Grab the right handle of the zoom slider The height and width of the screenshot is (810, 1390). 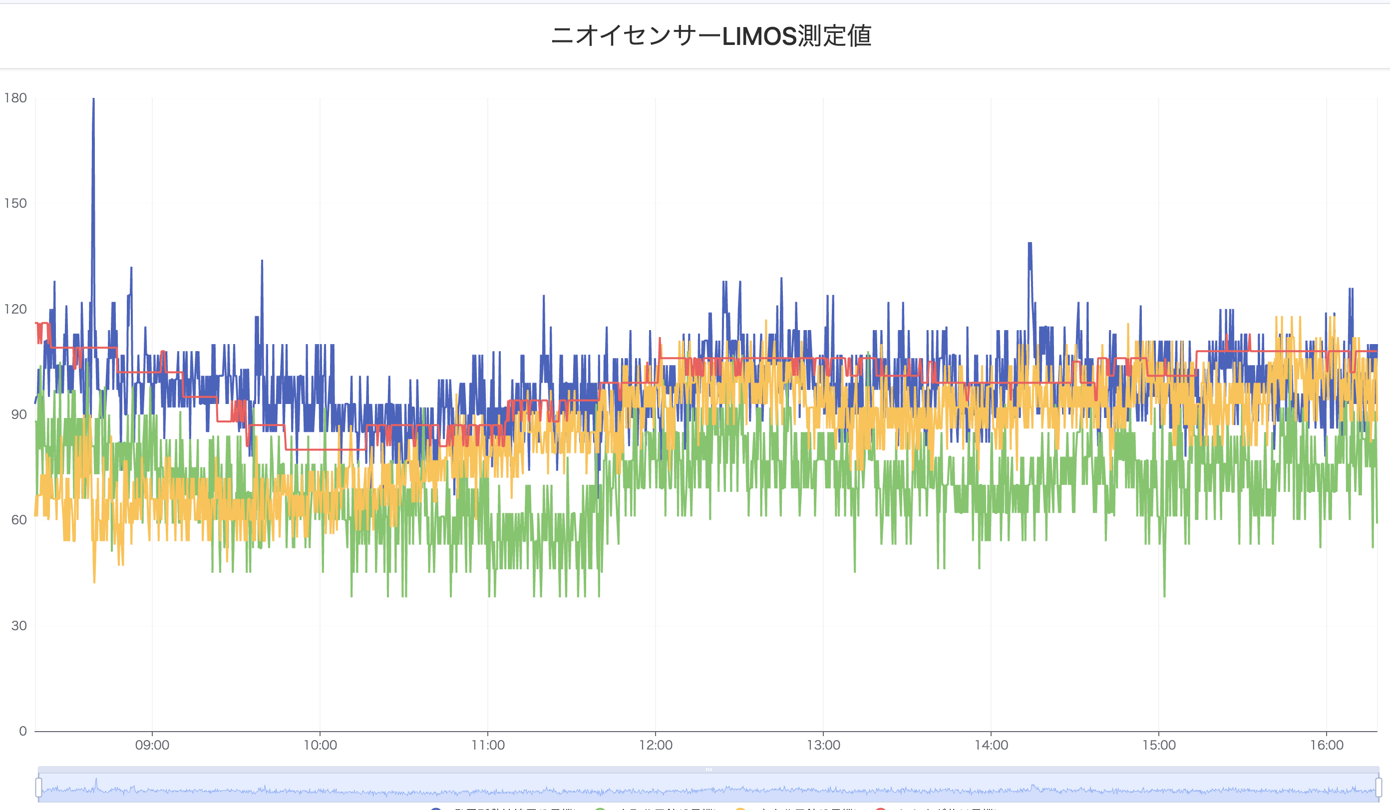(x=1379, y=788)
